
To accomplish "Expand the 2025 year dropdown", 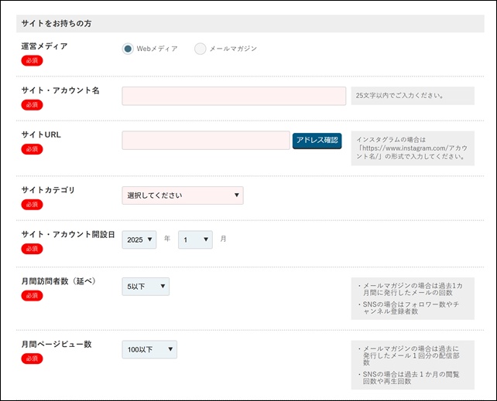I will click(x=139, y=240).
